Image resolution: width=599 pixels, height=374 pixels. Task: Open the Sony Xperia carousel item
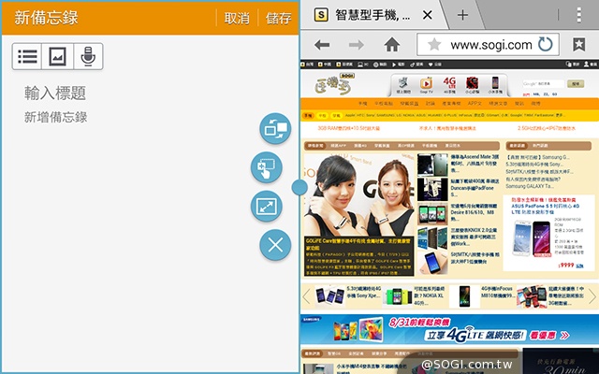pyautogui.click(x=347, y=295)
